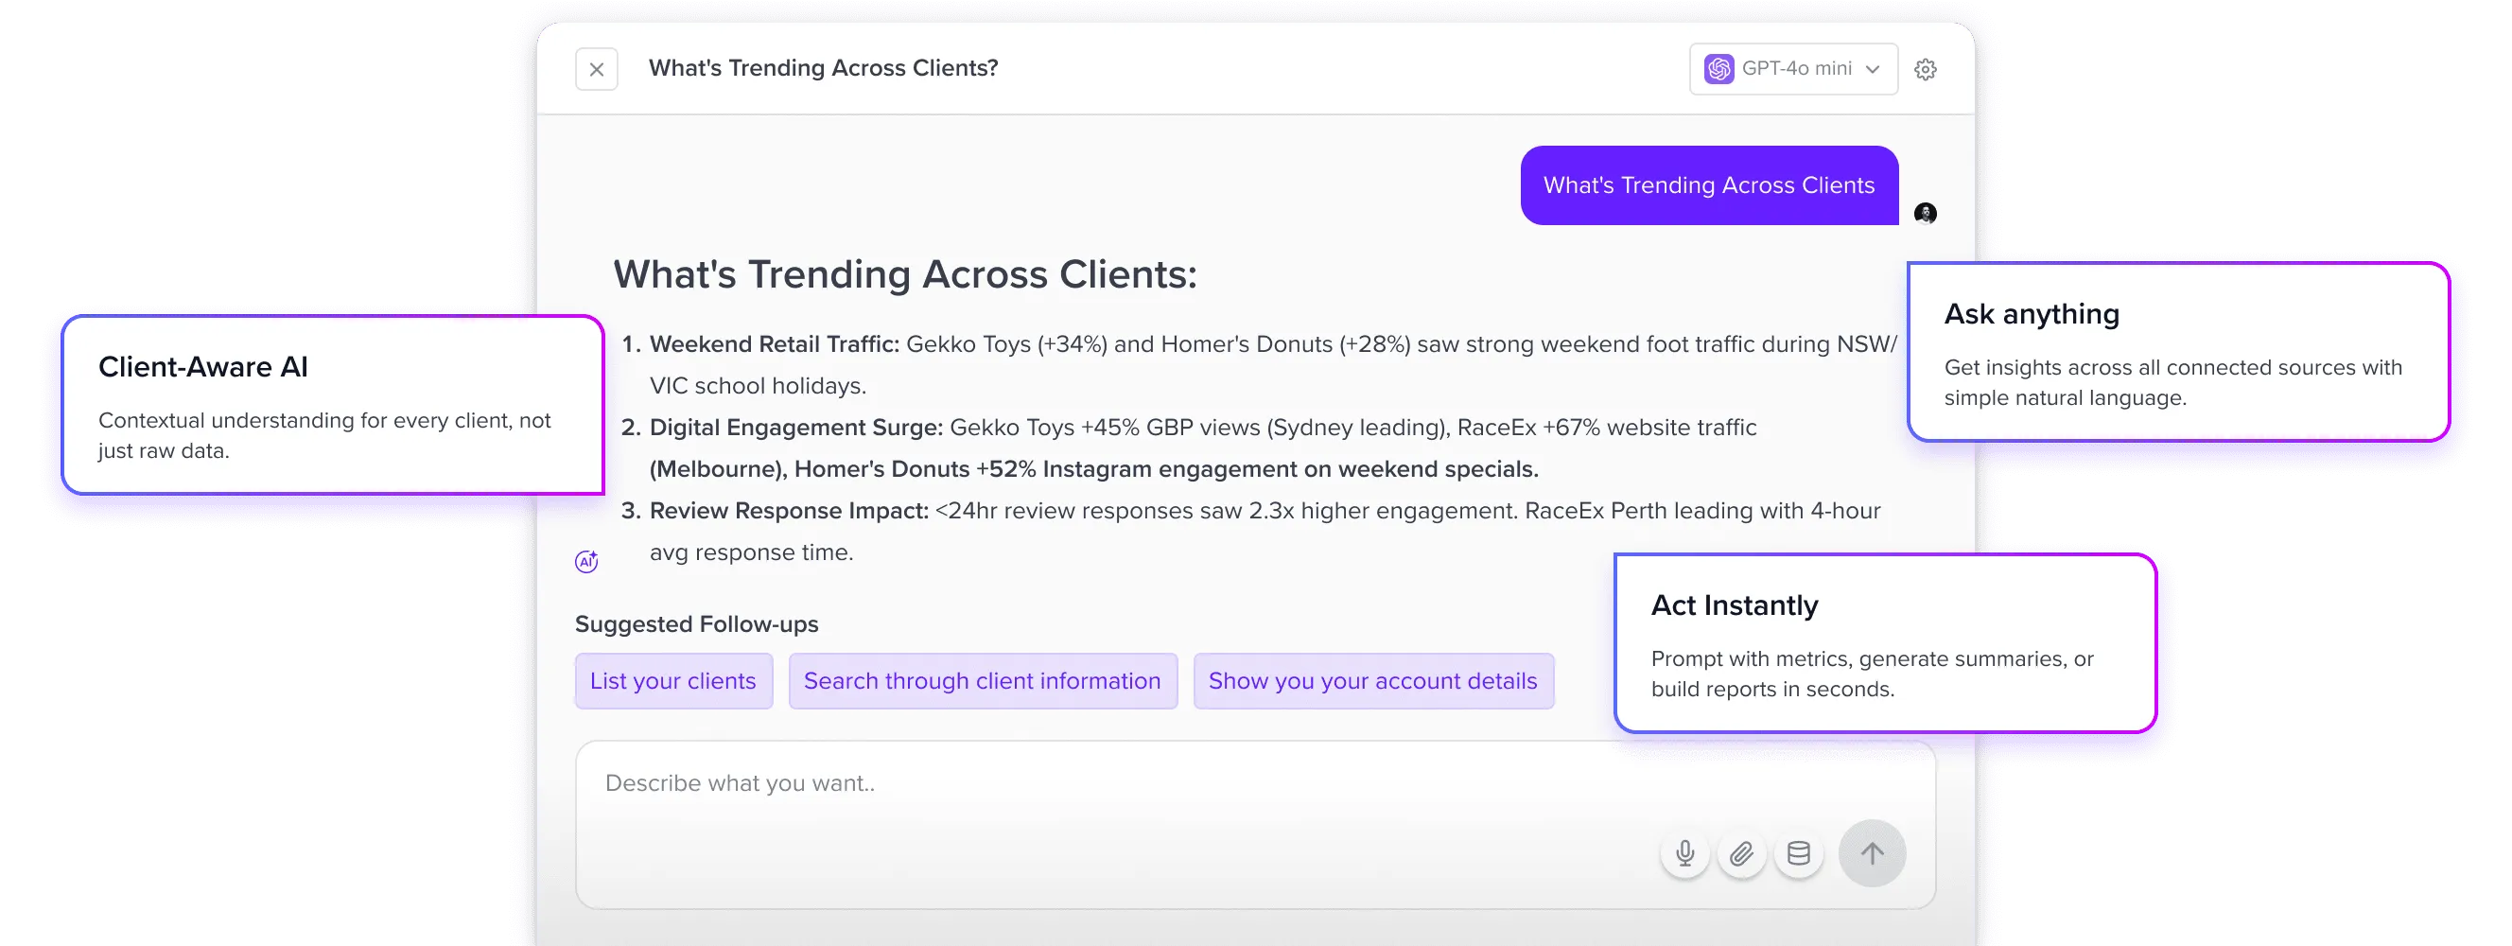Focus the 'Describe what you want..' input
Image resolution: width=2512 pixels, height=946 pixels.
pos(1255,824)
